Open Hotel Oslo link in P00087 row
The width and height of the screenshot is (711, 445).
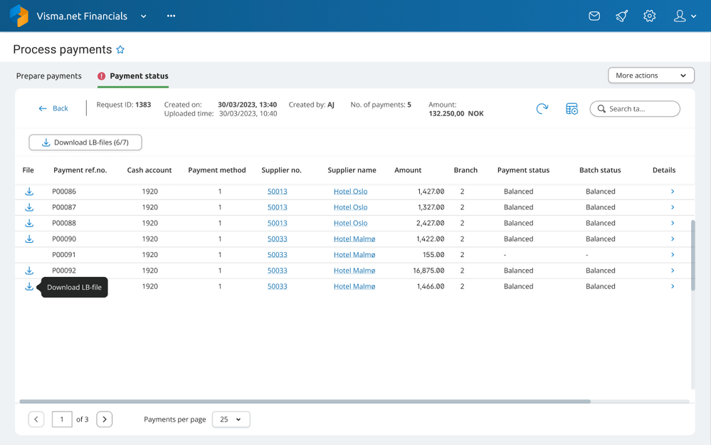(350, 207)
